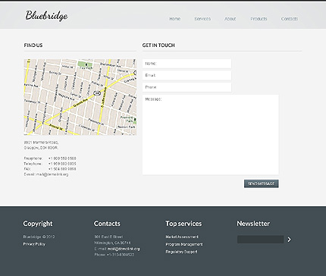The image size is (326, 276).
Task: Focus the Newsletter email field
Action: click(260, 240)
